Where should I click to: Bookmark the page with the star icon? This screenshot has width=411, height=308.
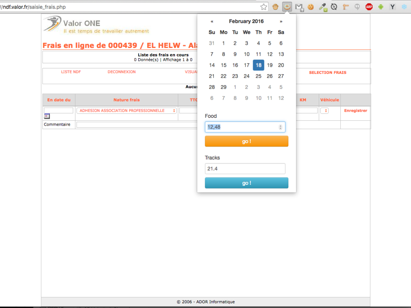click(x=264, y=7)
